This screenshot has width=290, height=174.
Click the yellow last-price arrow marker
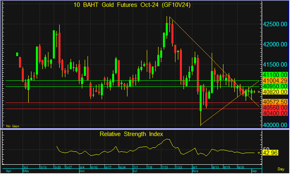point(259,91)
